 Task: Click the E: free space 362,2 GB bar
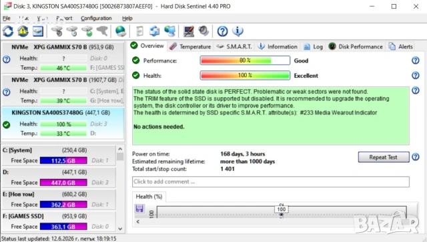point(63,205)
